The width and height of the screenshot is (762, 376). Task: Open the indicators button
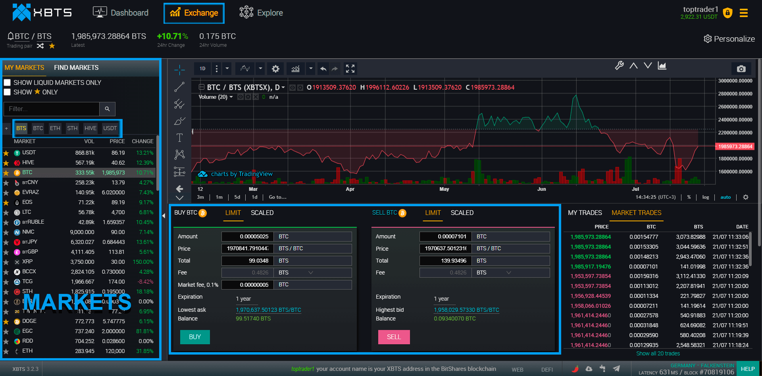(x=295, y=69)
